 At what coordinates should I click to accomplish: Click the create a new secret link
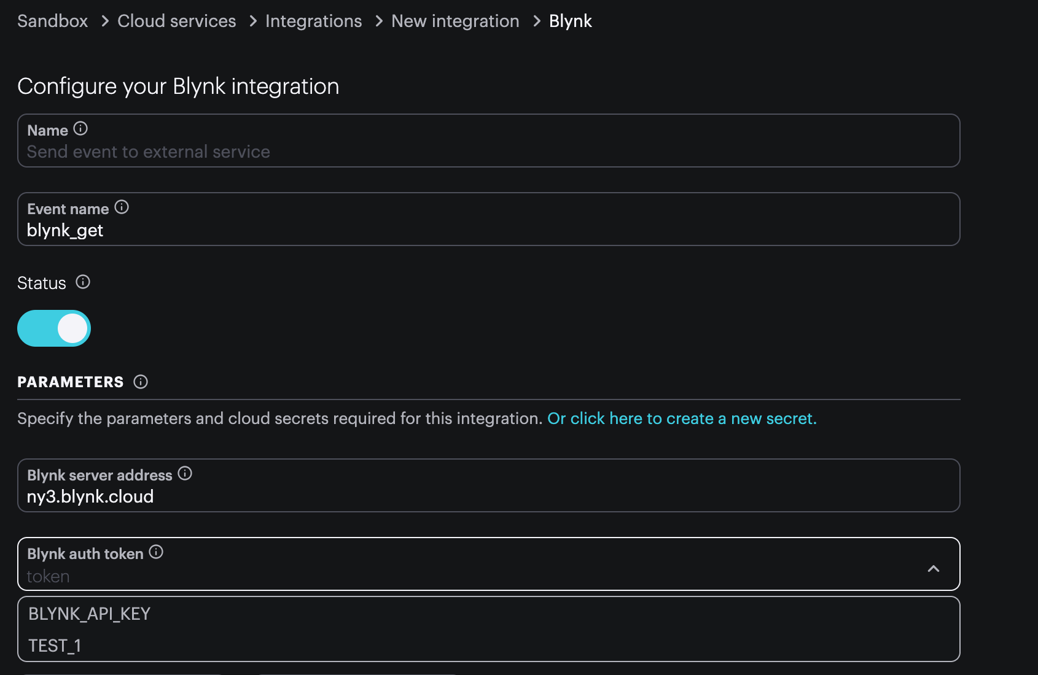click(682, 418)
